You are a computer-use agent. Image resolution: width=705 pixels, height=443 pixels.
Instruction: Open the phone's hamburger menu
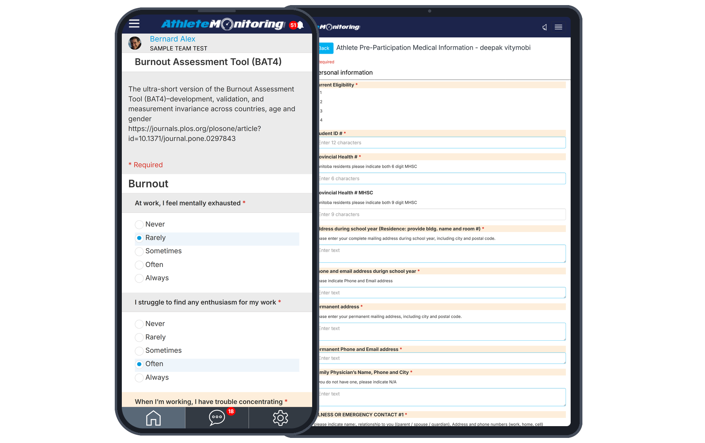(134, 24)
